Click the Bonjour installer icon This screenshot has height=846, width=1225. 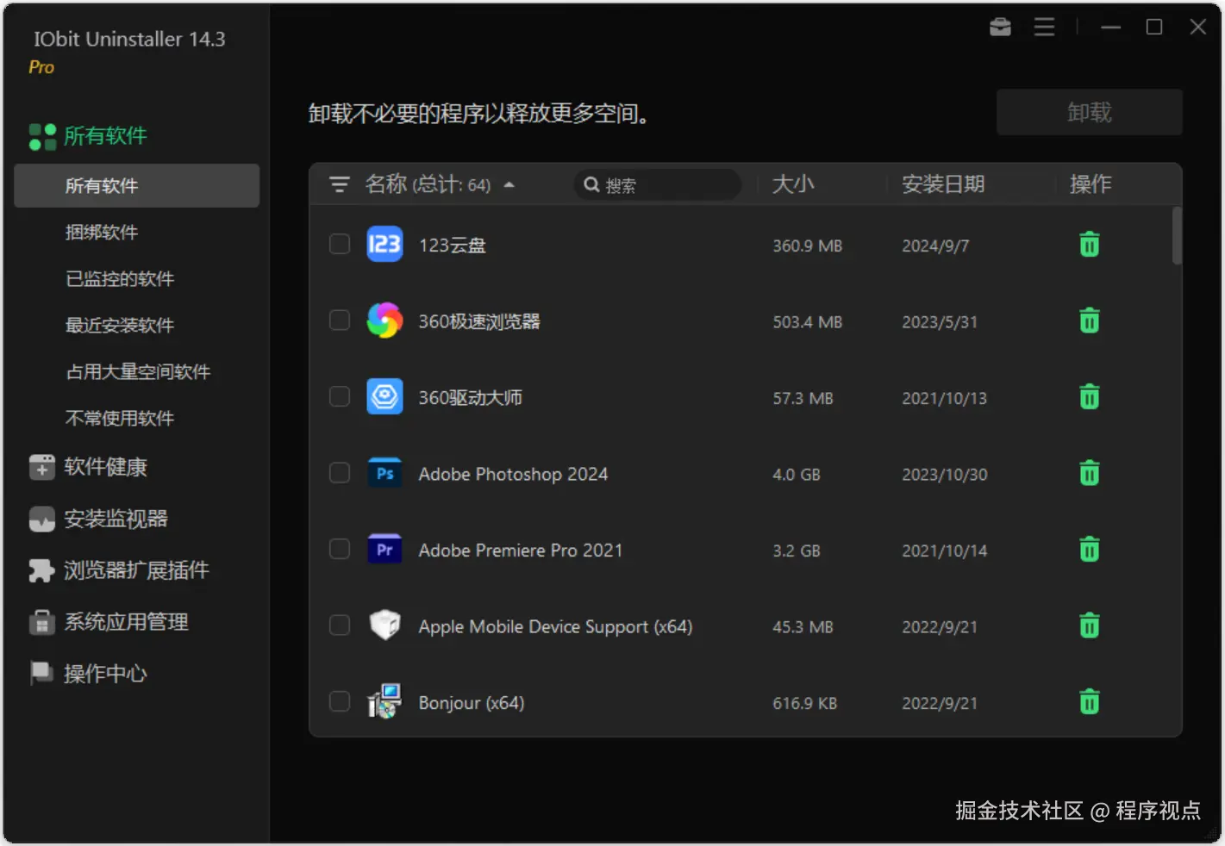pyautogui.click(x=384, y=701)
